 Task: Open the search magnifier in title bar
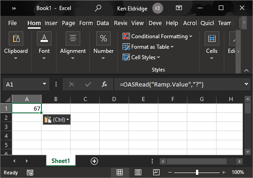click(98, 8)
